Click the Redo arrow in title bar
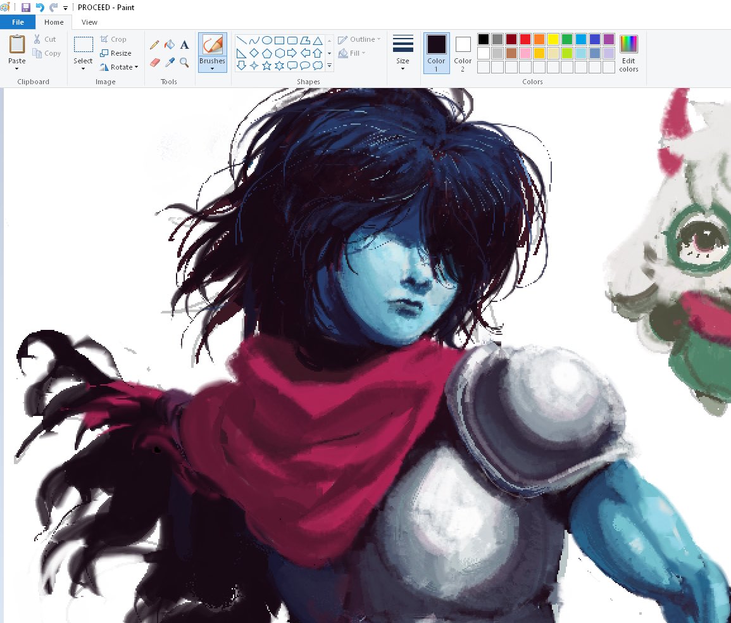This screenshot has width=731, height=623. [53, 7]
